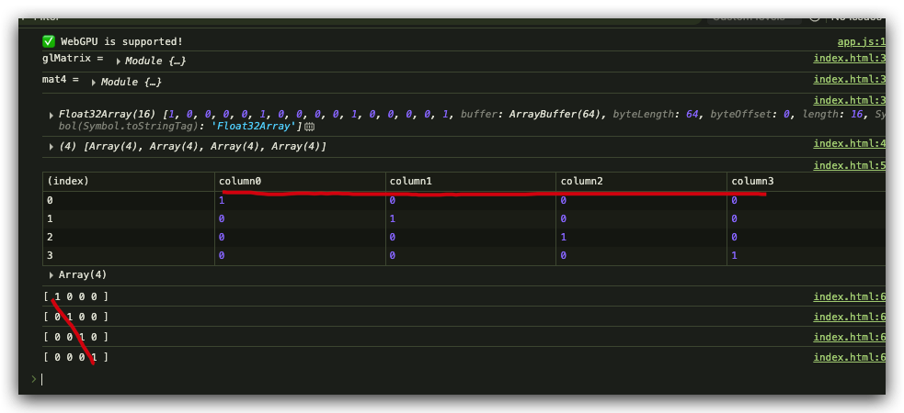Click value 1 in row 2 column2

[563, 238]
